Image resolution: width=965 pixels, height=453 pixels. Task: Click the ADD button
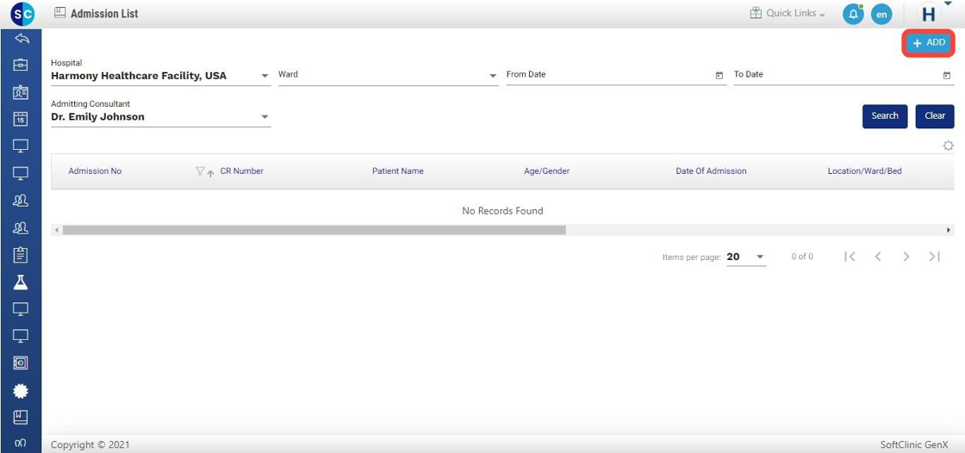928,43
